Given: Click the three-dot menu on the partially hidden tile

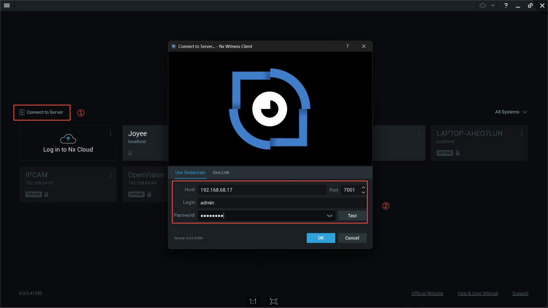Looking at the screenshot, I should pyautogui.click(x=419, y=134).
